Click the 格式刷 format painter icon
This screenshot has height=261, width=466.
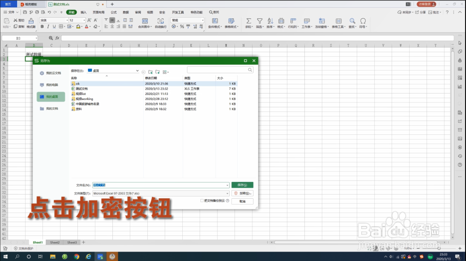(31, 23)
